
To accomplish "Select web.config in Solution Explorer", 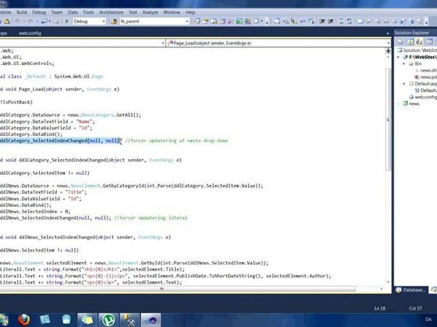I will click(x=423, y=97).
